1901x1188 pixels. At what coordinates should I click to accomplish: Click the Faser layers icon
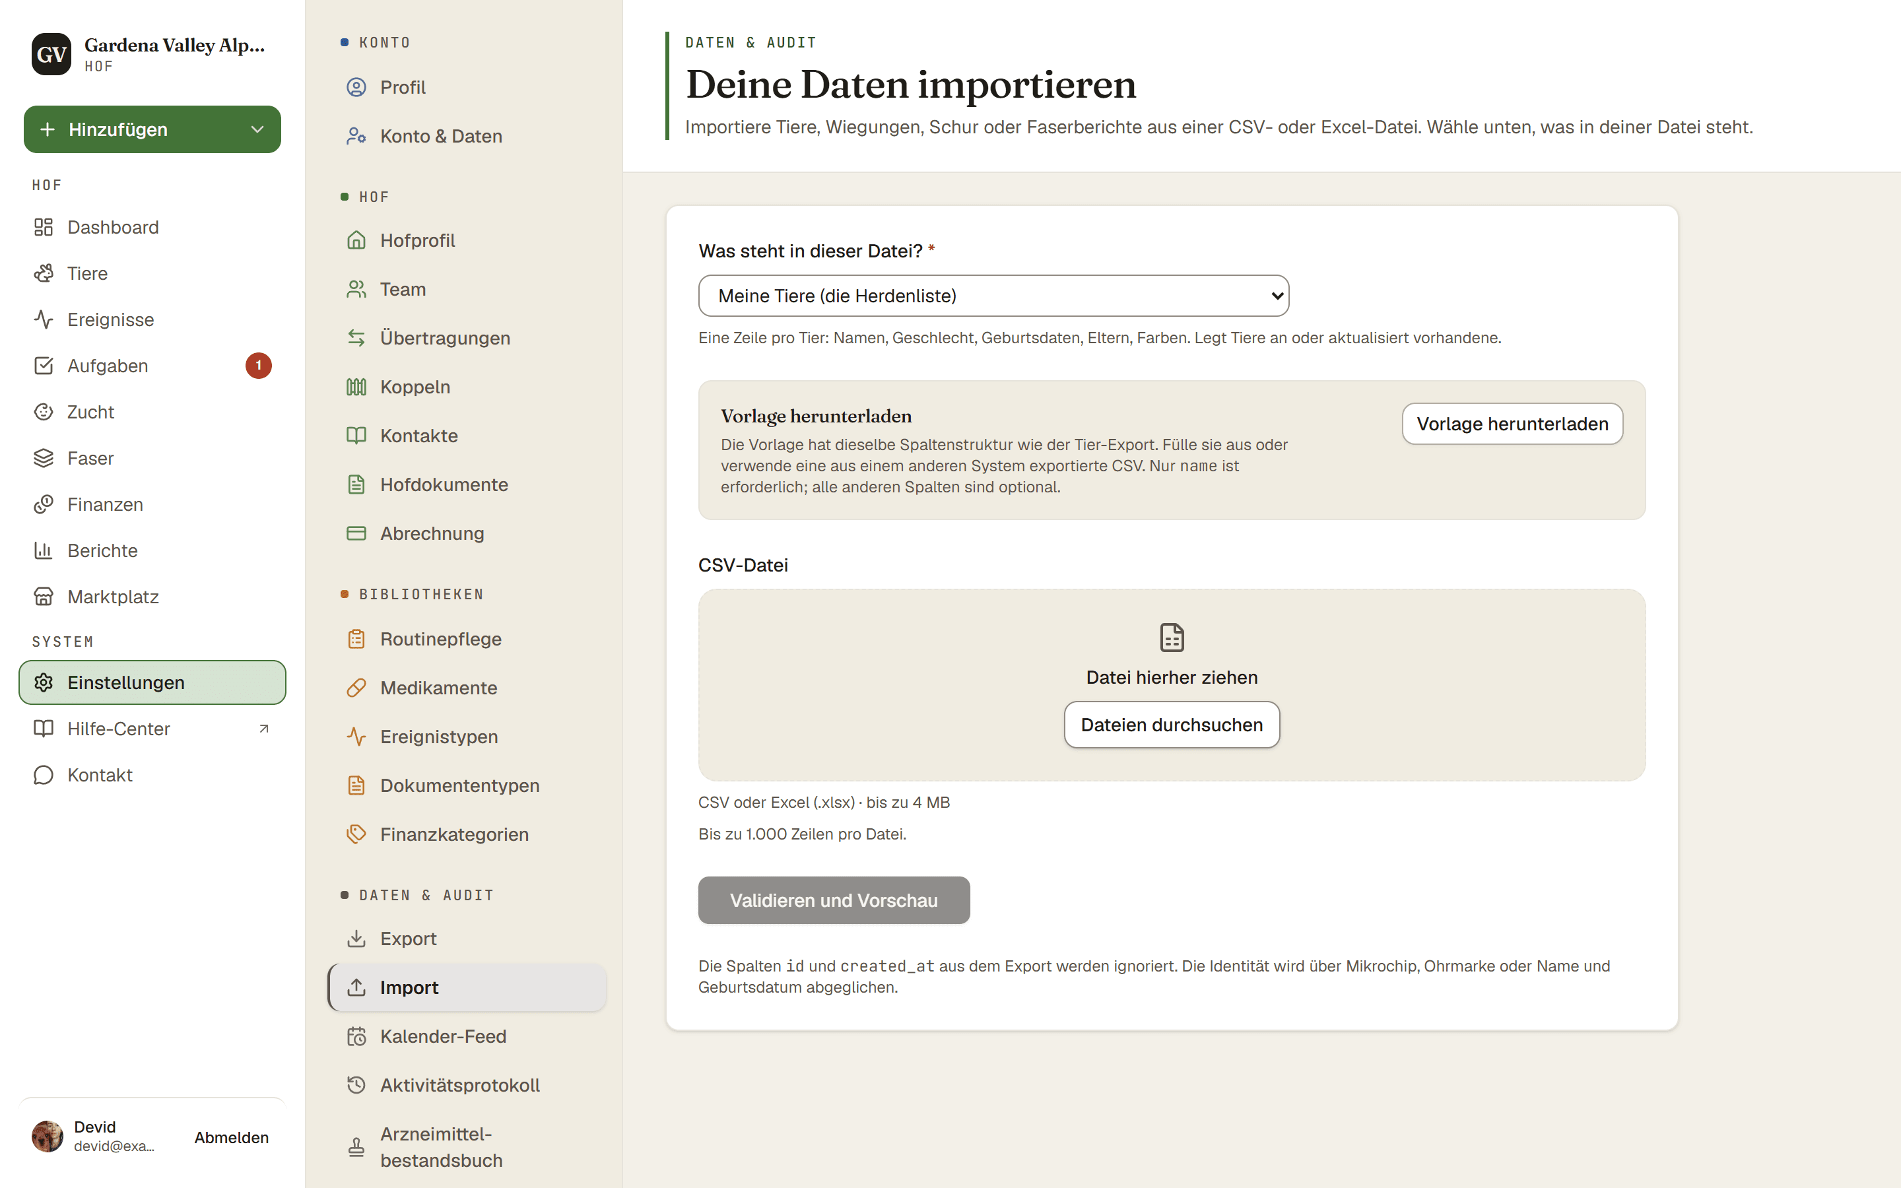[43, 458]
